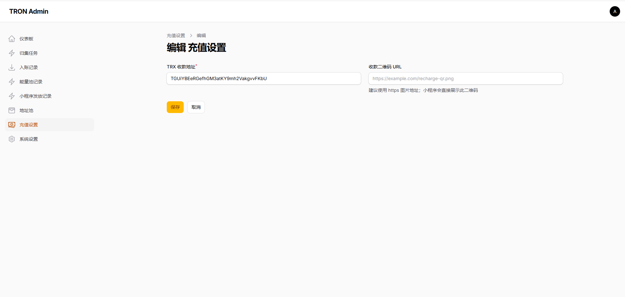Go to 归集任务 in the sidebar
This screenshot has width=625, height=297.
50,53
